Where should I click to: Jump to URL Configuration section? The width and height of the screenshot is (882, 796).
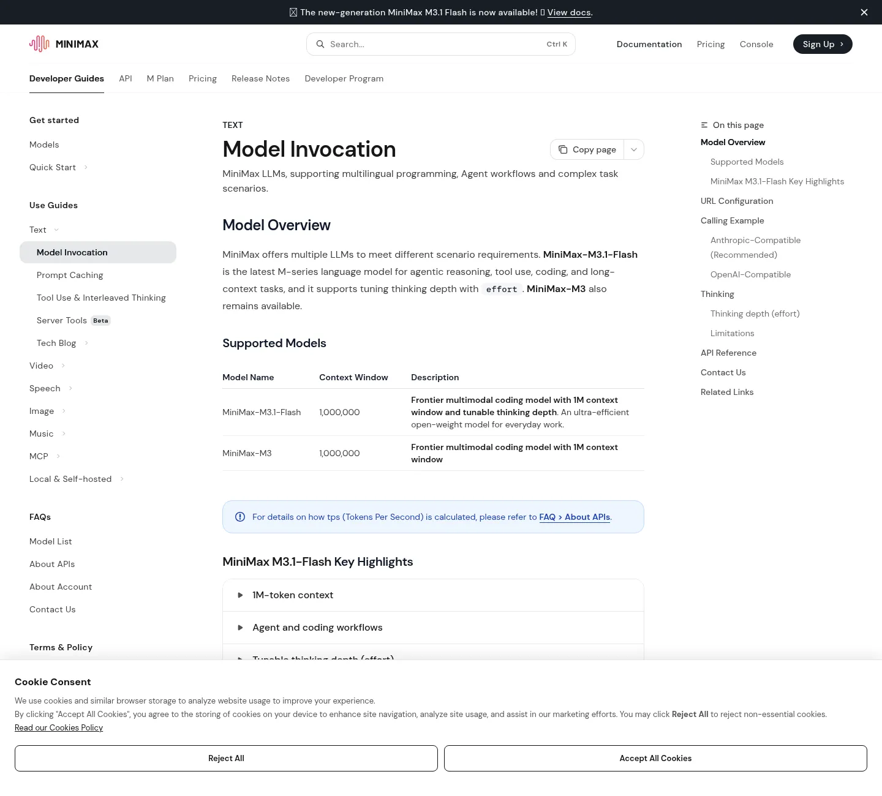click(737, 201)
